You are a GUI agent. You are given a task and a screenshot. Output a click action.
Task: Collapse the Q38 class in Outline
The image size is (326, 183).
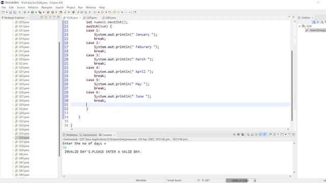click(x=300, y=26)
